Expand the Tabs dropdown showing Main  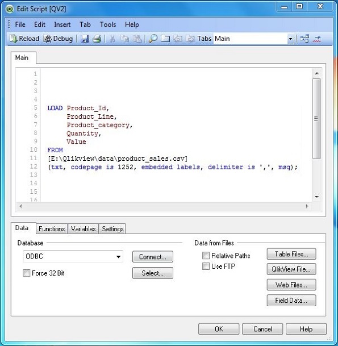pyautogui.click(x=290, y=39)
